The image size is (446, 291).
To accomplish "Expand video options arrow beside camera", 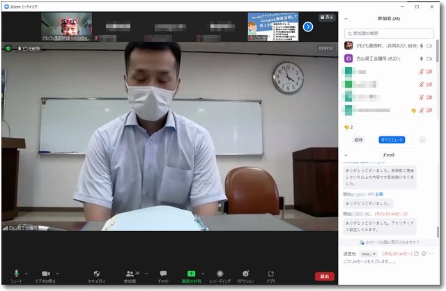I will [x=58, y=274].
